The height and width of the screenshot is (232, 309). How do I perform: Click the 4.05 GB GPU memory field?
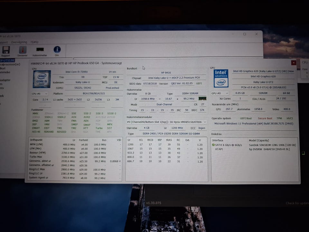point(240,93)
